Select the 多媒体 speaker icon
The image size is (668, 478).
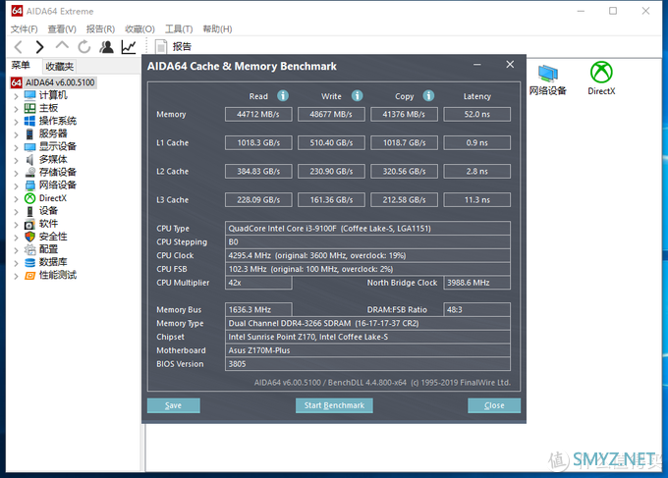click(x=29, y=160)
